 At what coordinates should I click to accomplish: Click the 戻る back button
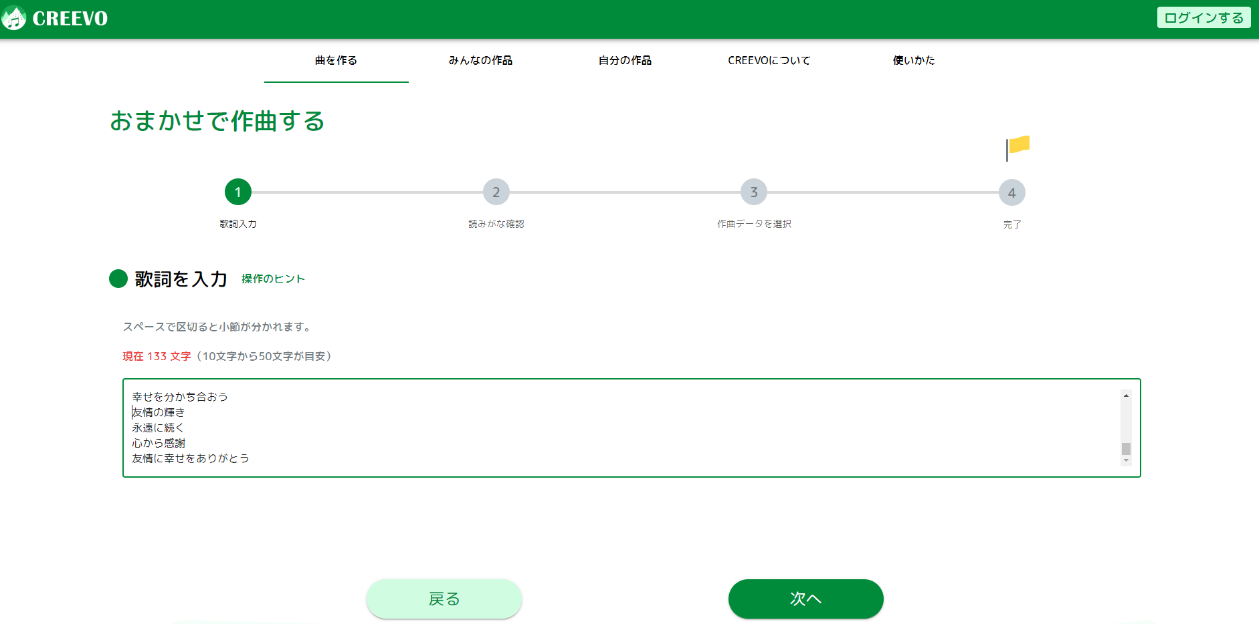(x=444, y=599)
